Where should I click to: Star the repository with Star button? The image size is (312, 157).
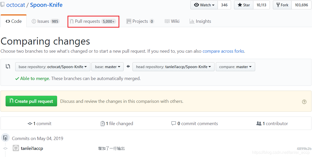pos(244,5)
